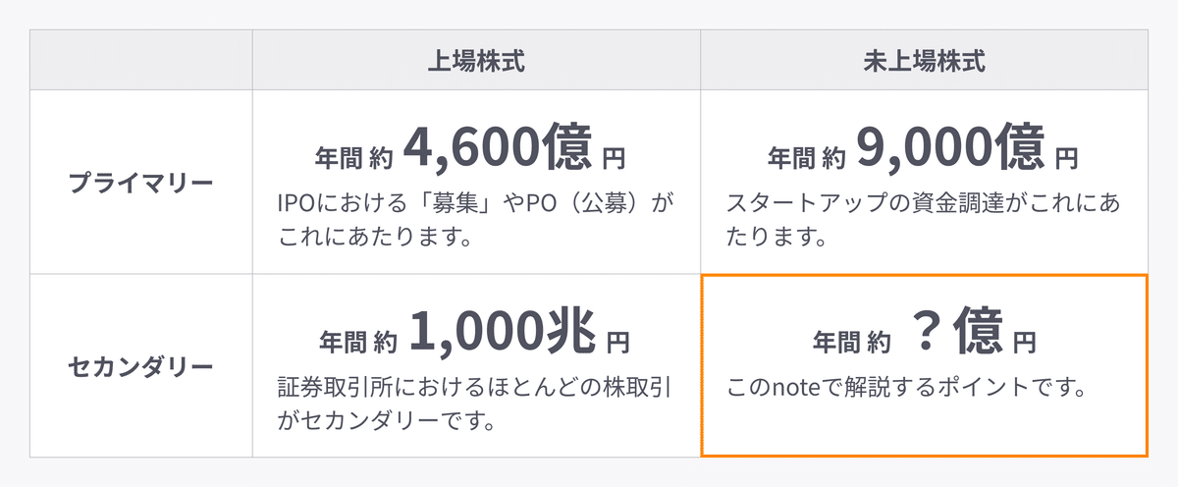Select the プライマリー row header
Viewport: 1178px width, 487px height.
[x=141, y=183]
